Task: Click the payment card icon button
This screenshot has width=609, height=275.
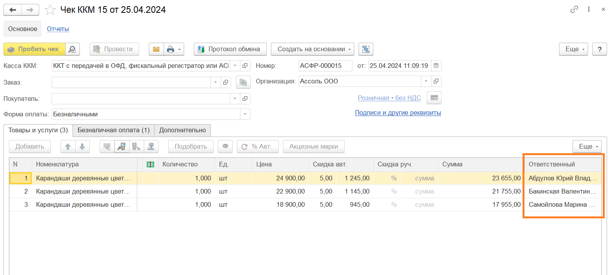Action: pyautogui.click(x=434, y=98)
